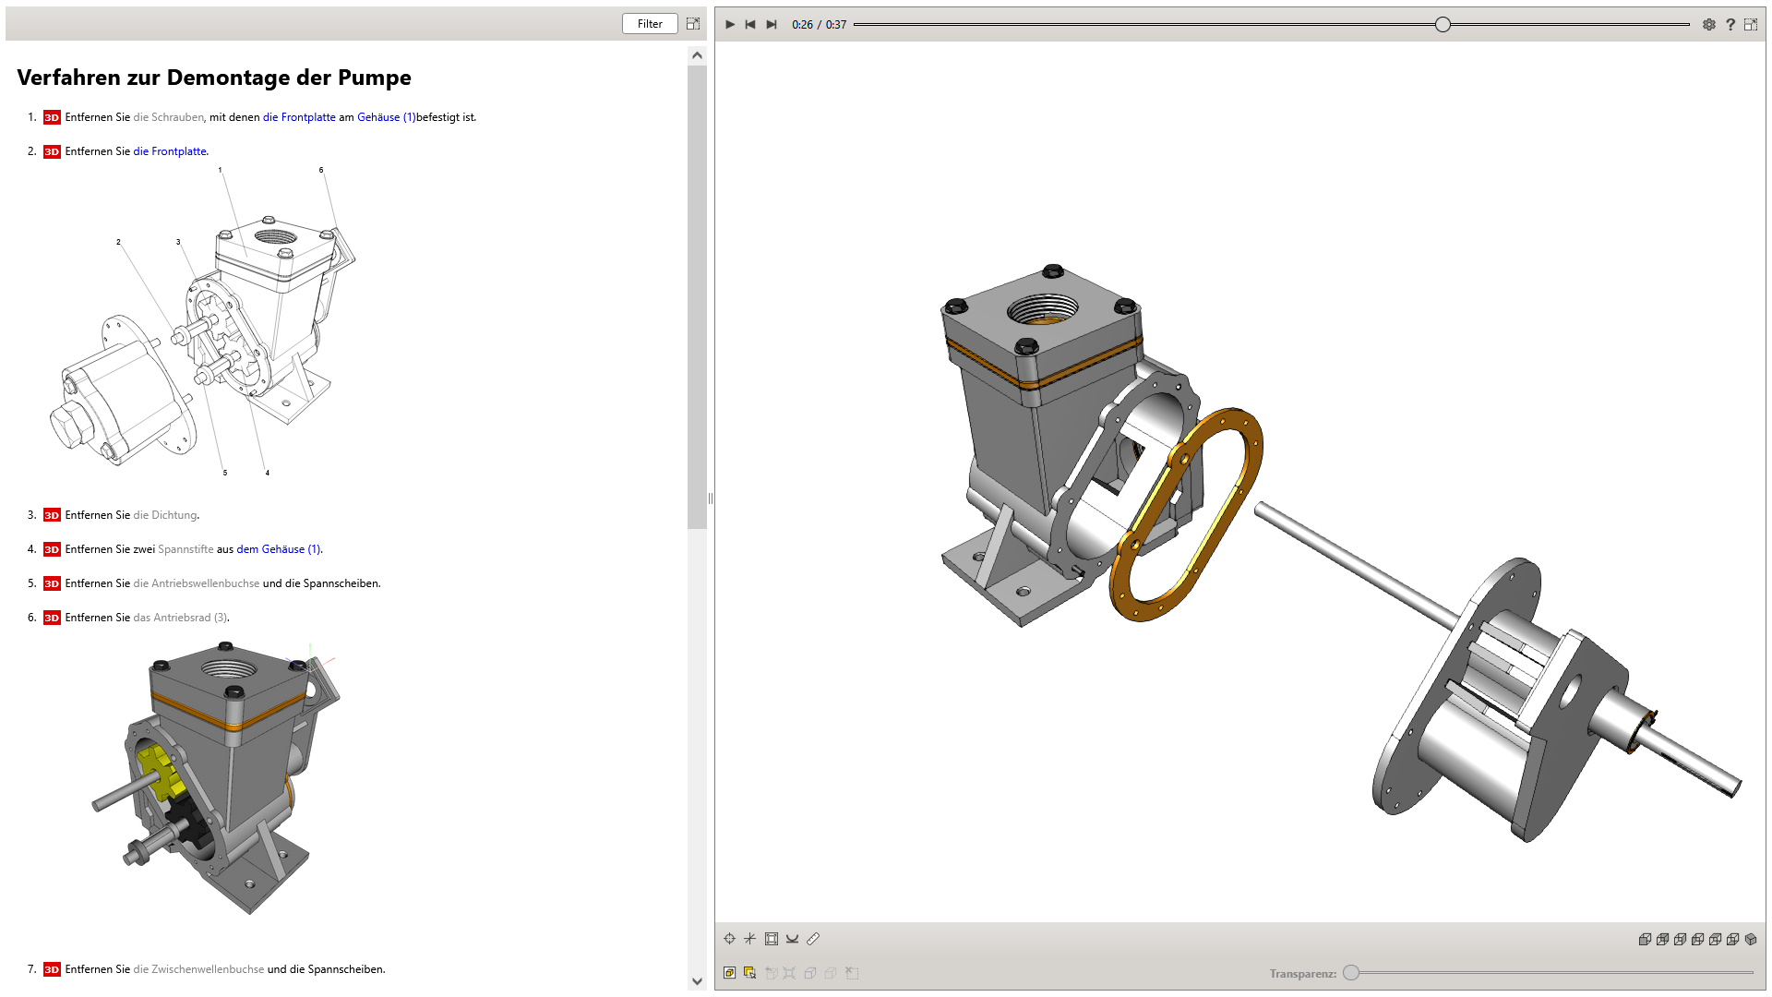This screenshot has height=997, width=1772.
Task: Select the isometric view cube icon
Action: pos(1751,939)
